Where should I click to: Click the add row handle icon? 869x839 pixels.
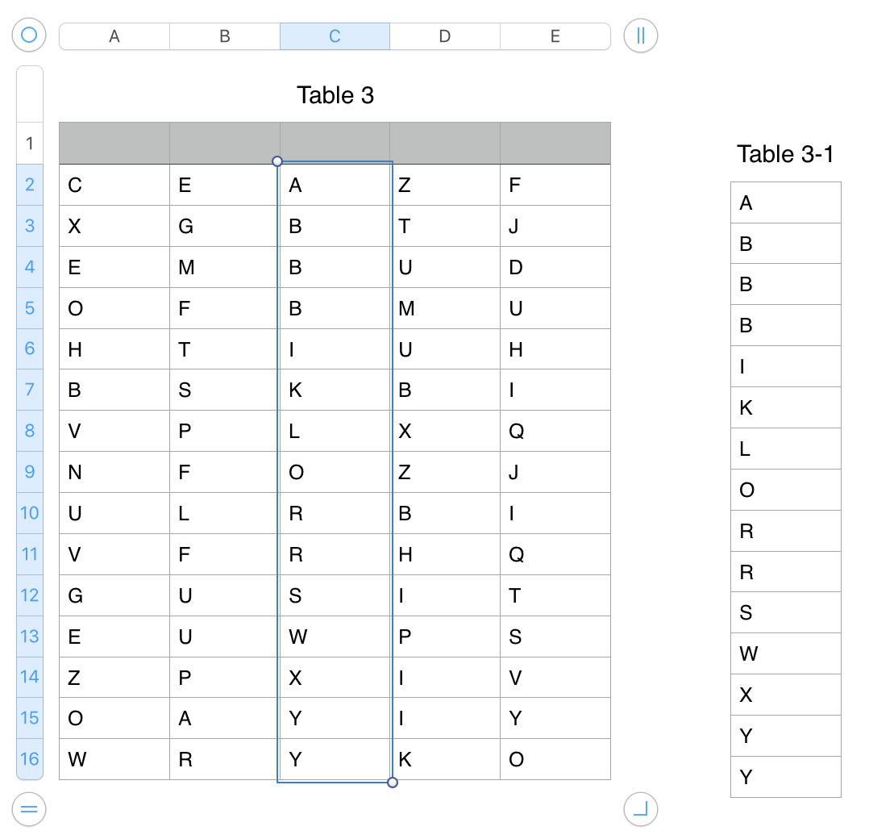point(29,809)
